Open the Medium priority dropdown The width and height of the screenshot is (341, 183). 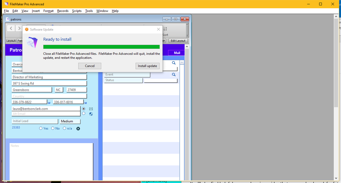(x=70, y=121)
